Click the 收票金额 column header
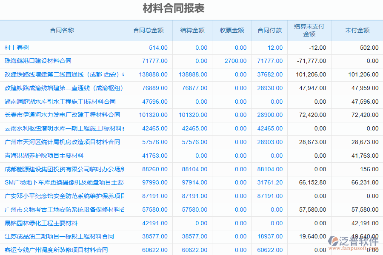Screen dimensions: 383x255 (x=232, y=30)
